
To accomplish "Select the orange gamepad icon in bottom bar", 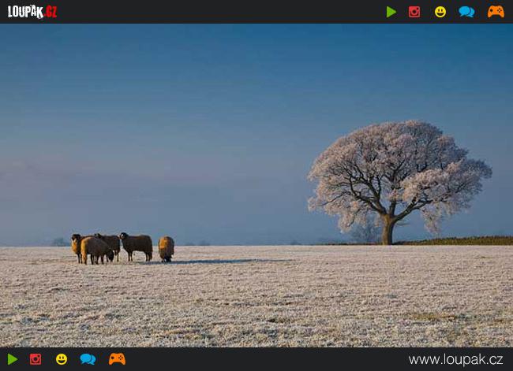I will 117,359.
